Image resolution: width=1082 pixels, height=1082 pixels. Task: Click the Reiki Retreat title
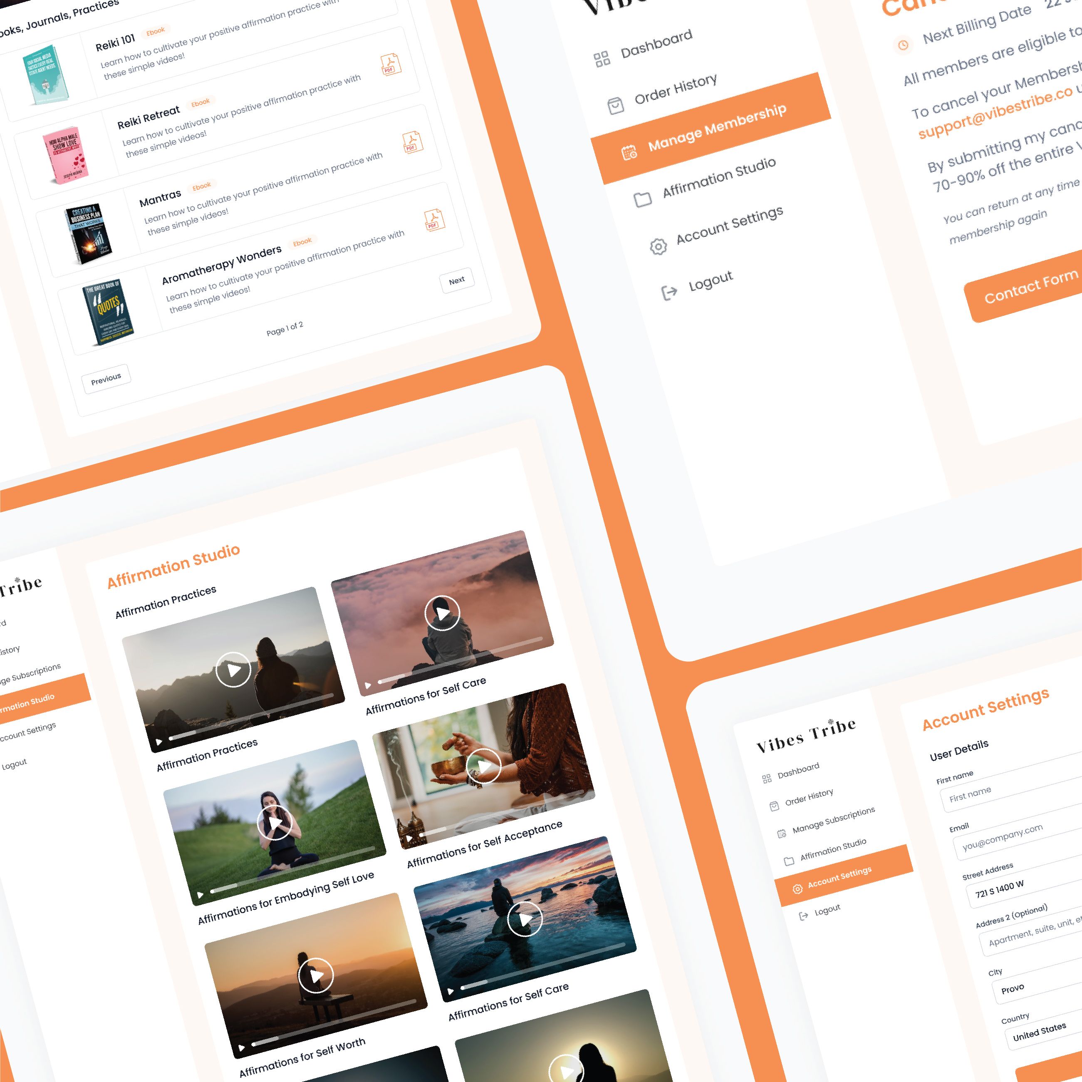point(149,117)
